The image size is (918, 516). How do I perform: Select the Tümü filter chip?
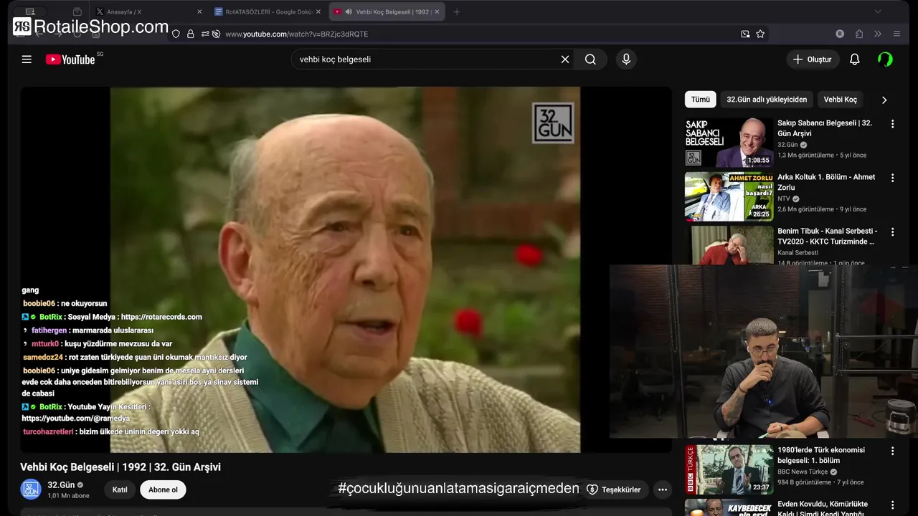(x=701, y=100)
